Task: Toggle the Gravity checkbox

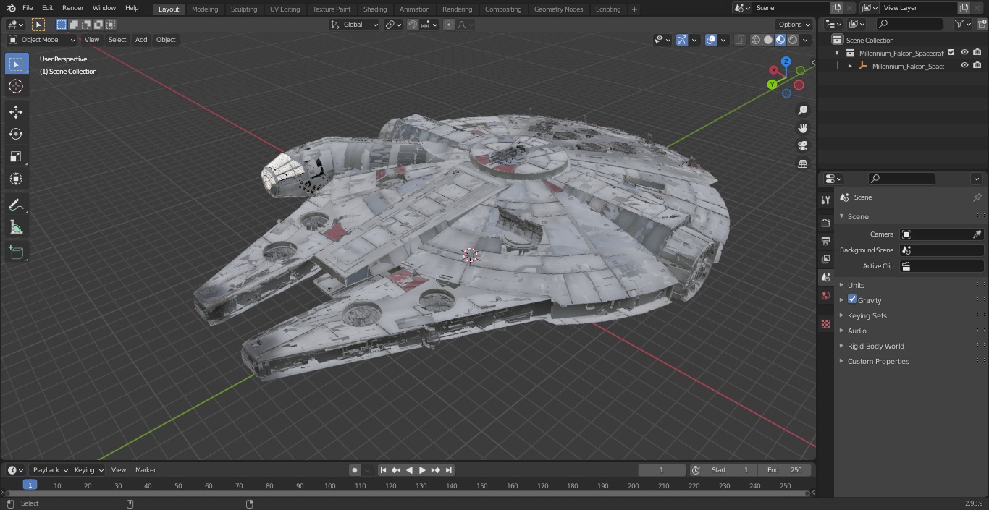Action: coord(852,299)
